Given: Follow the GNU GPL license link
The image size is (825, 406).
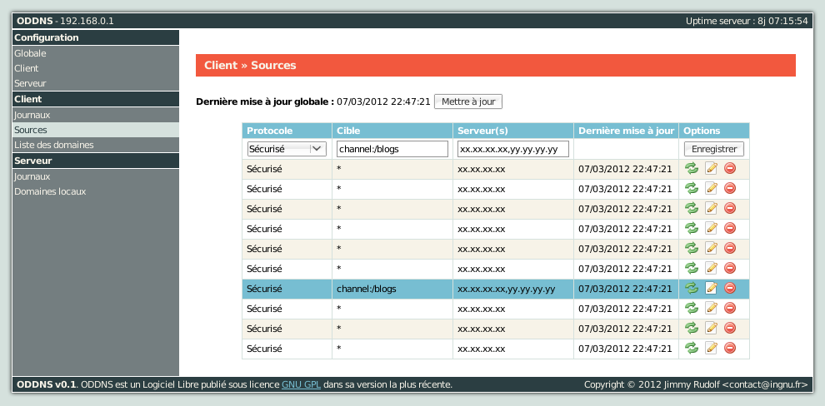Looking at the screenshot, I should click(x=301, y=384).
